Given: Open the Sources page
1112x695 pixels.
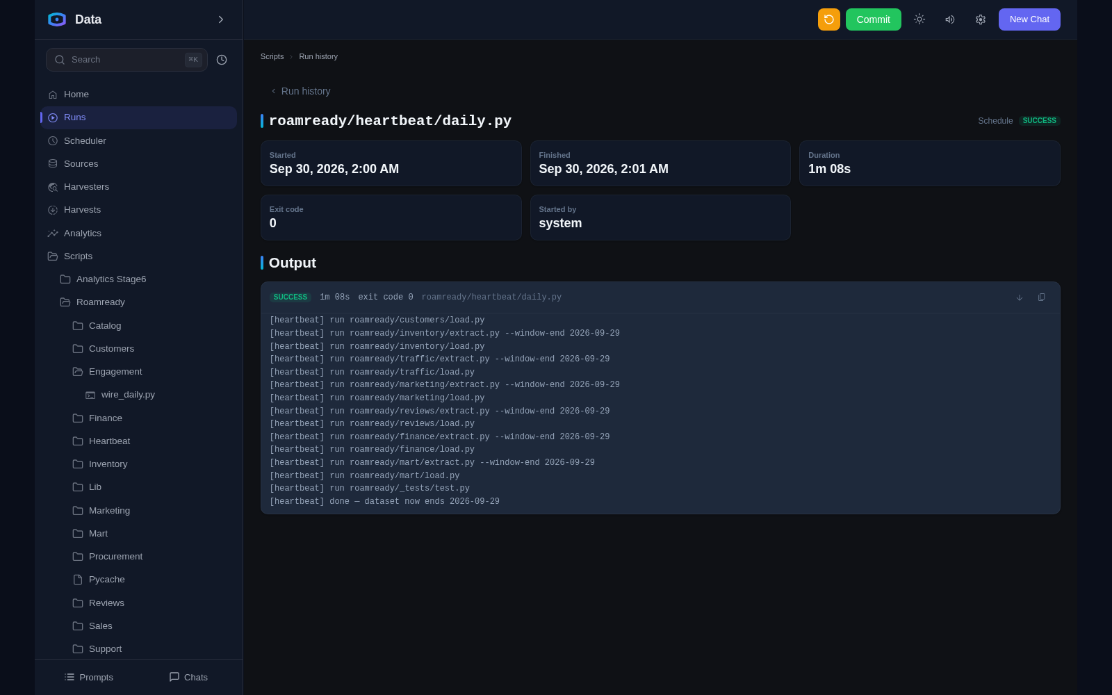Looking at the screenshot, I should point(138,164).
